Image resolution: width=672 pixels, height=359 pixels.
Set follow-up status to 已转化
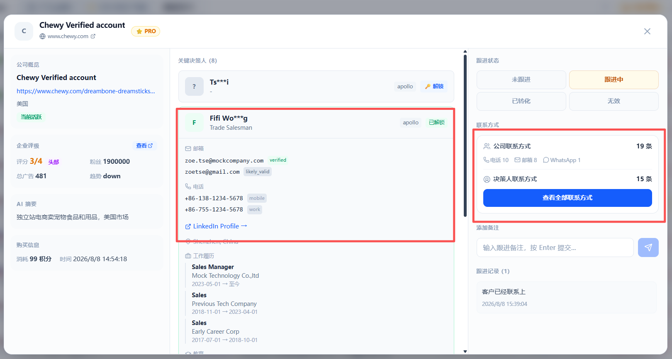click(521, 101)
